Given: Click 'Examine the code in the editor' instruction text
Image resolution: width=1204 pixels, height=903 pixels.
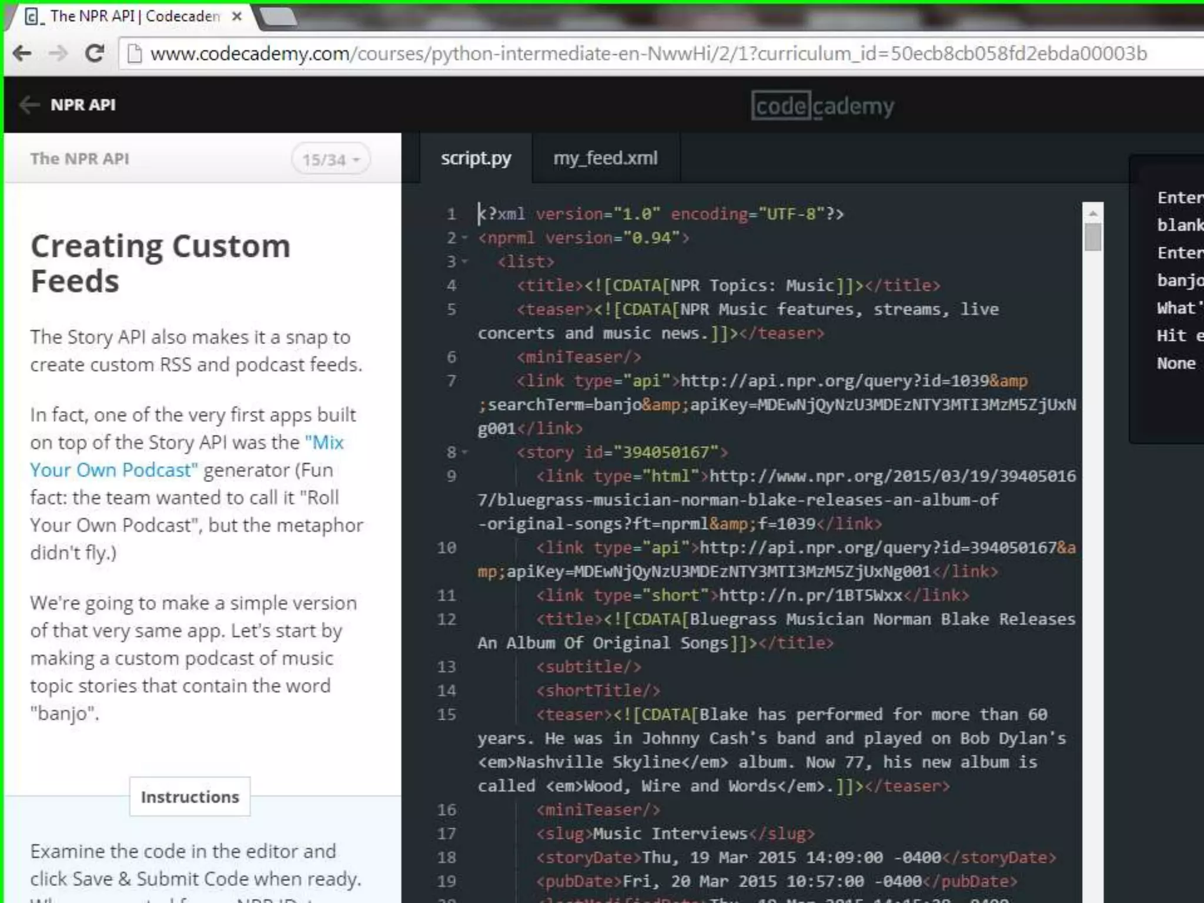Looking at the screenshot, I should 183,851.
